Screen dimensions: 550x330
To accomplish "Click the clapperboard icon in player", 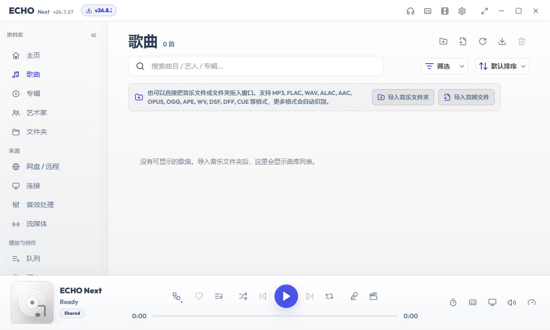I will pyautogui.click(x=374, y=296).
